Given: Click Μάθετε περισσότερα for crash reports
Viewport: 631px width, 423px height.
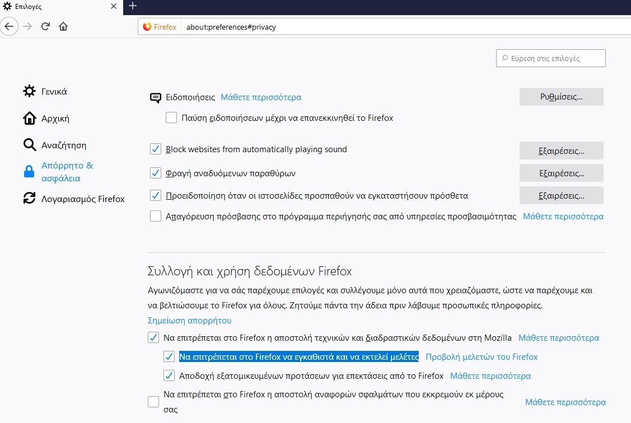Looking at the screenshot, I should point(565,402).
